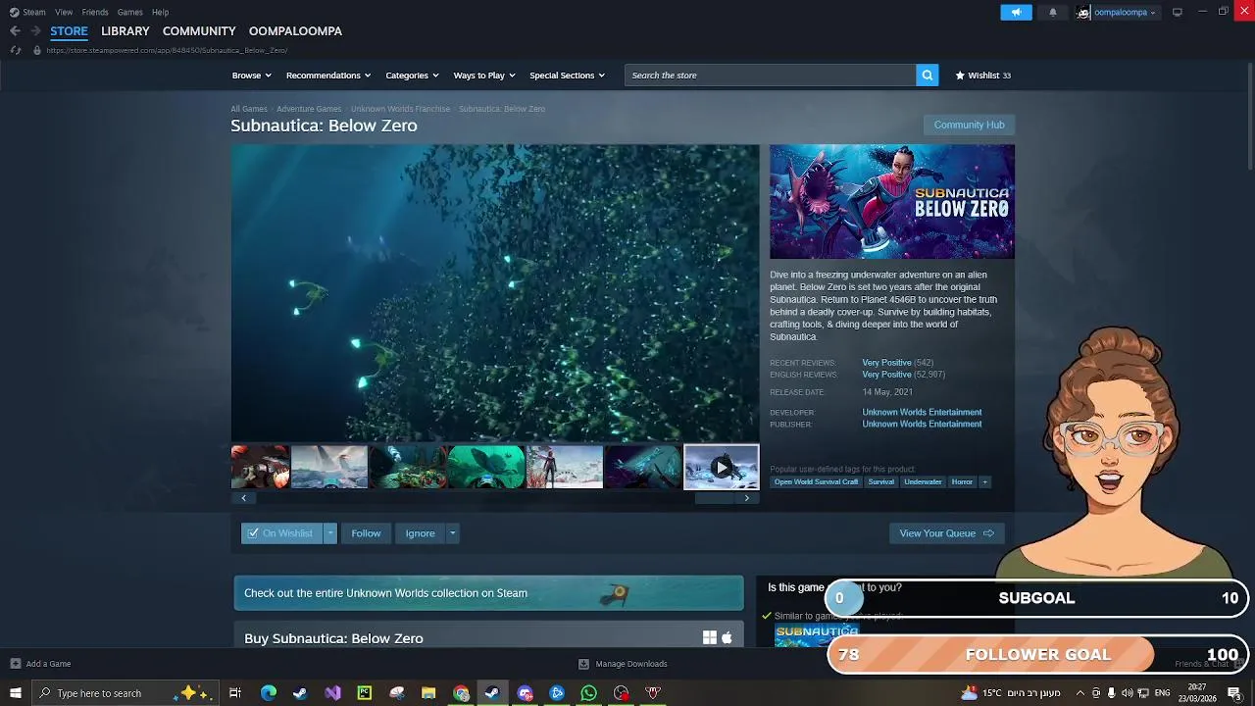Click View Your Queue
This screenshot has height=706, width=1255.
(x=946, y=533)
